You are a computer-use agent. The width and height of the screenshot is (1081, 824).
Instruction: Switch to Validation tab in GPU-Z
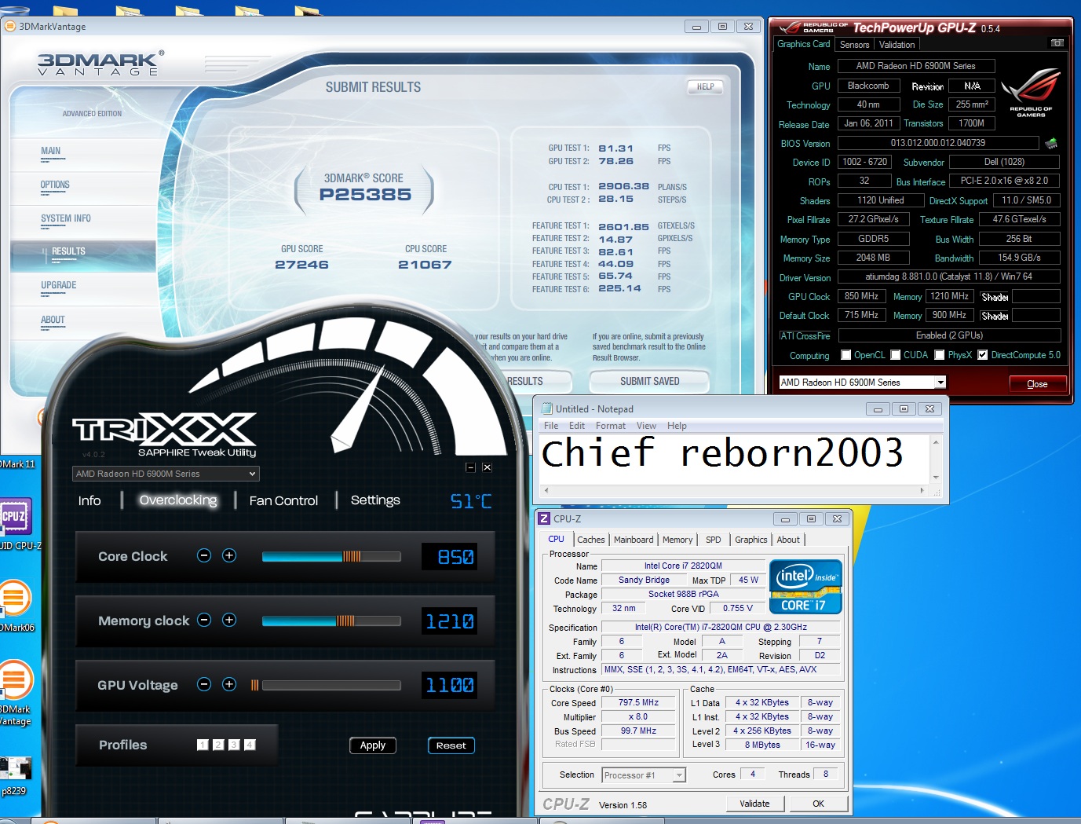coord(897,45)
